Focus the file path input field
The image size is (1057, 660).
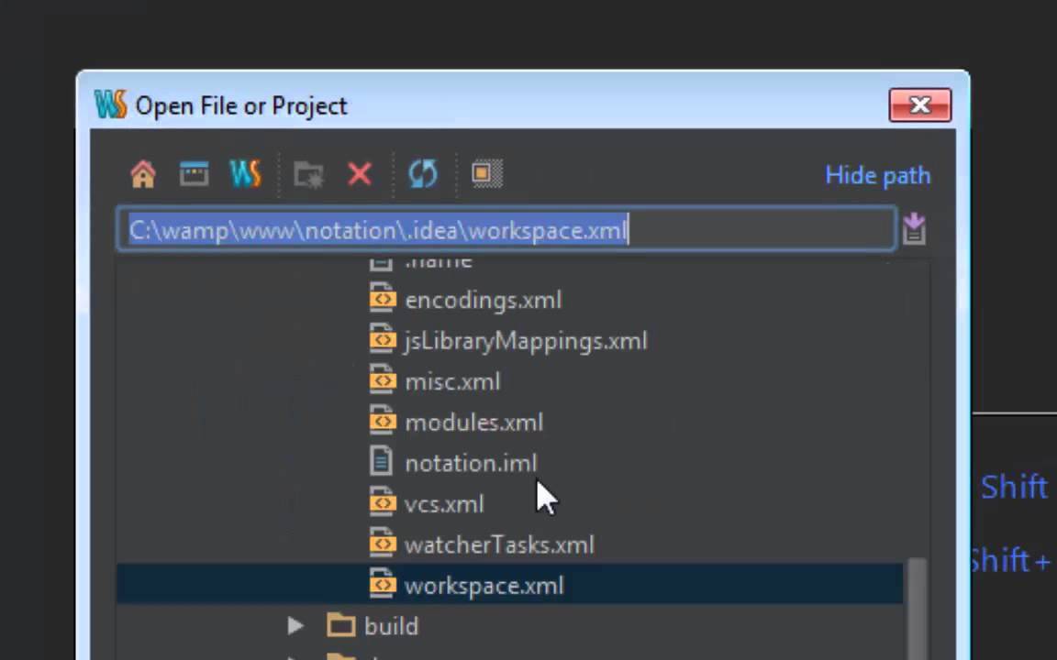pyautogui.click(x=506, y=230)
